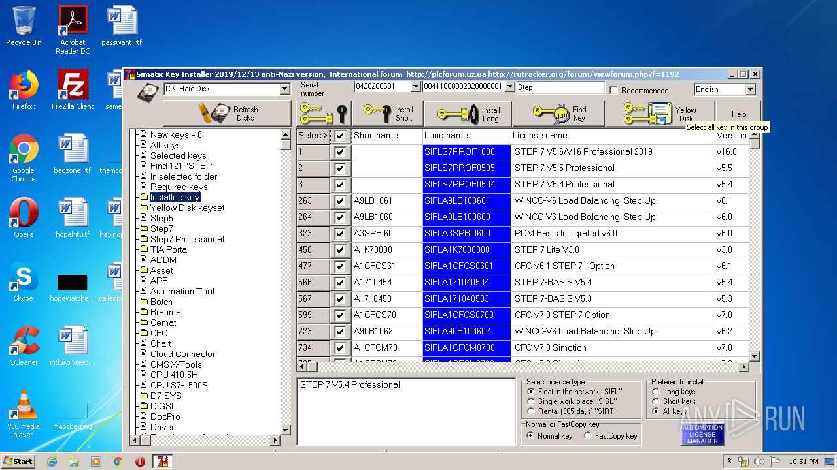This screenshot has width=837, height=470.
Task: Open Chrome from the taskbar
Action: [118, 462]
